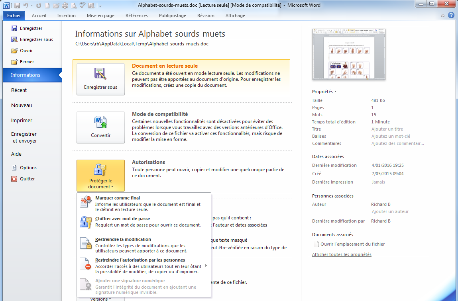Switch to the Affichage tab
The image size is (458, 301).
[235, 16]
